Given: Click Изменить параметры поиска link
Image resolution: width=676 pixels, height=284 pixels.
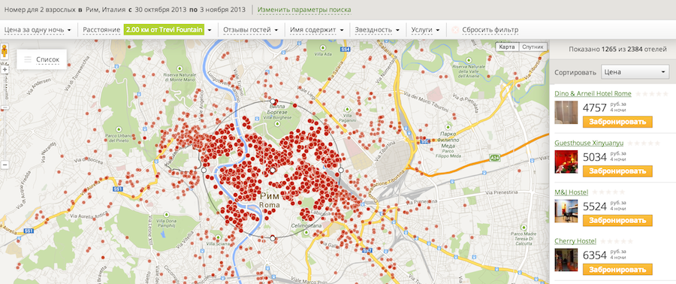Looking at the screenshot, I should click(304, 10).
